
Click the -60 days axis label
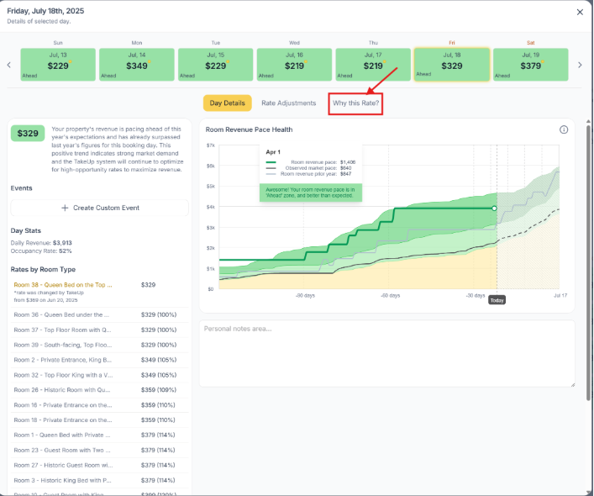click(390, 296)
